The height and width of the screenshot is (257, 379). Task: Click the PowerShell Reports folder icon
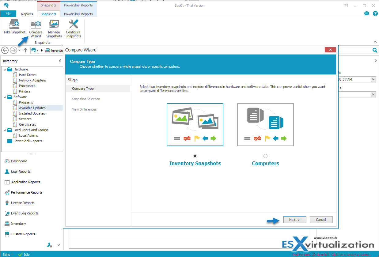[x=9, y=141]
